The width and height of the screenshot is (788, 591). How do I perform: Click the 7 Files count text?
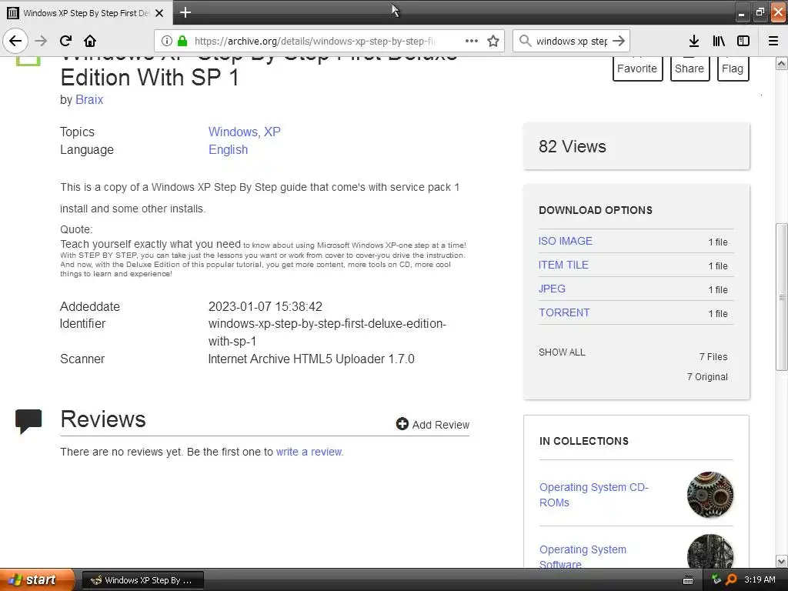pos(713,356)
